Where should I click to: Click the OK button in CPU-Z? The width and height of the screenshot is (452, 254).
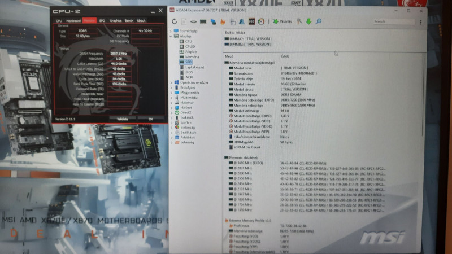(x=151, y=119)
